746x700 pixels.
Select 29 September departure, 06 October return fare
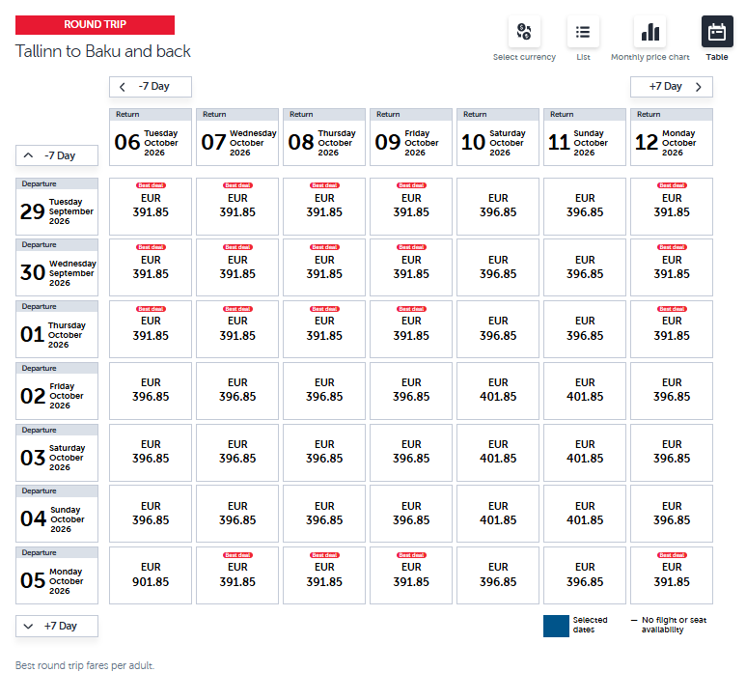pyautogui.click(x=151, y=206)
